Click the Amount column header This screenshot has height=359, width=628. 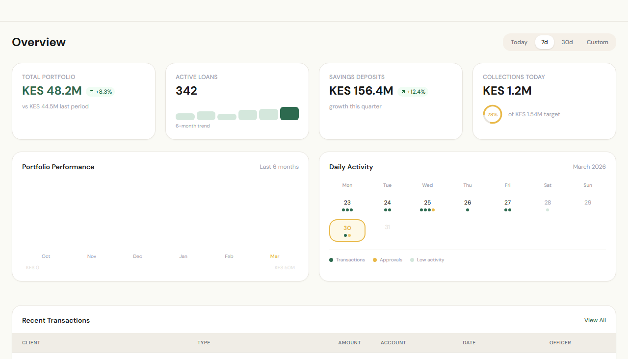click(349, 343)
